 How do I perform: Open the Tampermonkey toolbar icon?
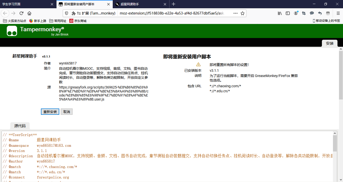(328, 13)
